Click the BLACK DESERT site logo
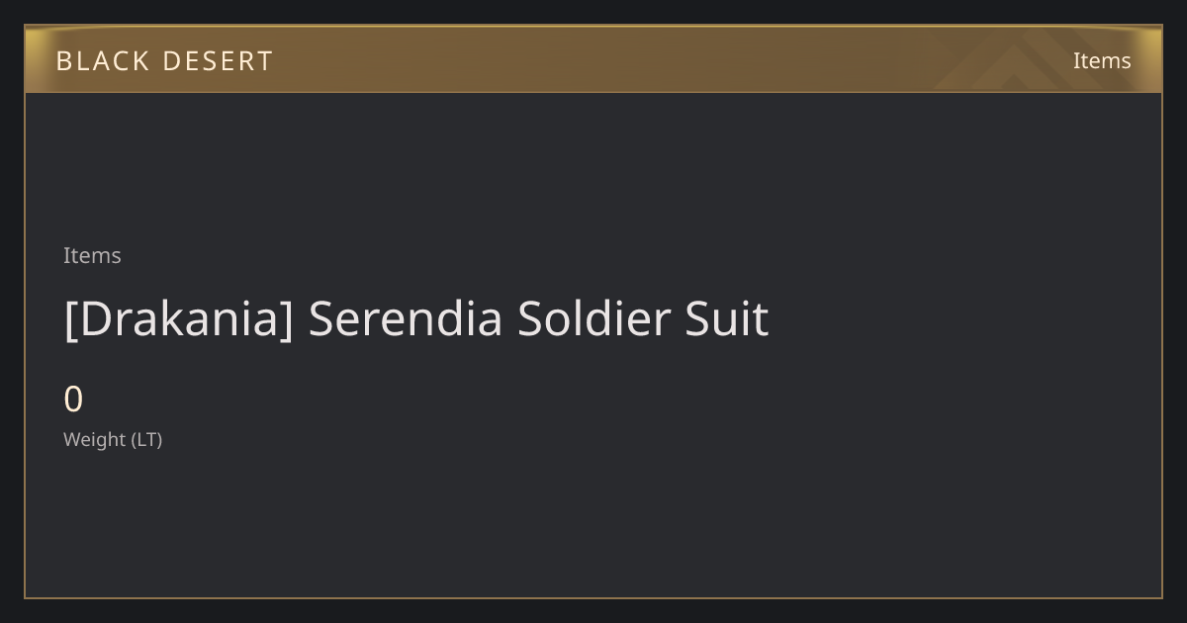This screenshot has height=623, width=1187. coord(164,60)
